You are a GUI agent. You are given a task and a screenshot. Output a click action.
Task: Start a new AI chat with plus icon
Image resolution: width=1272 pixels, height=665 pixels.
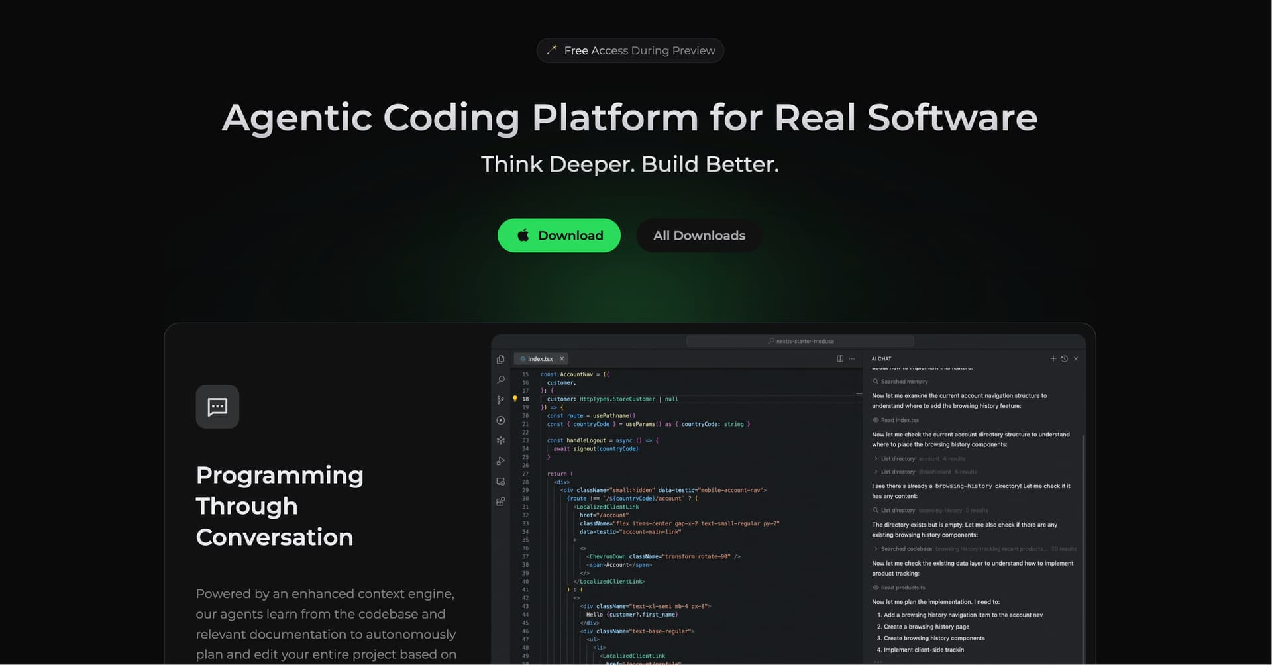[1053, 358]
